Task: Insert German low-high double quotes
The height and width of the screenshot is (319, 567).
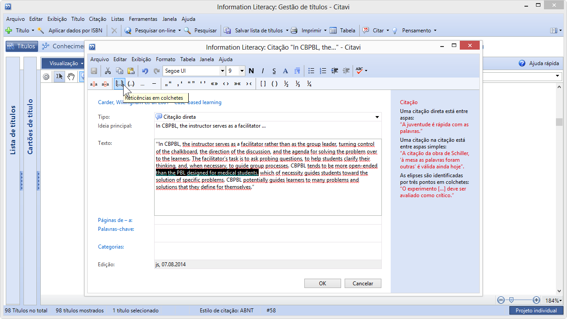Action: [168, 84]
